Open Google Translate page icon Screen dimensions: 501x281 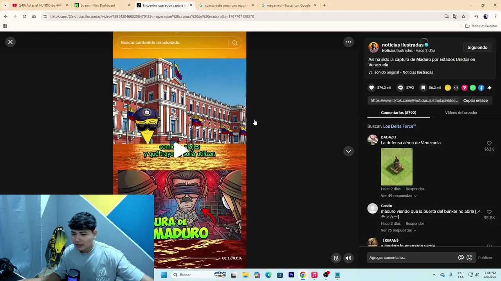tap(455, 16)
